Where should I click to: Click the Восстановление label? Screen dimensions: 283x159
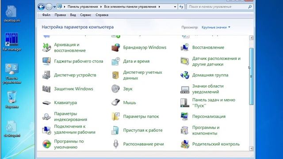[x=208, y=48]
